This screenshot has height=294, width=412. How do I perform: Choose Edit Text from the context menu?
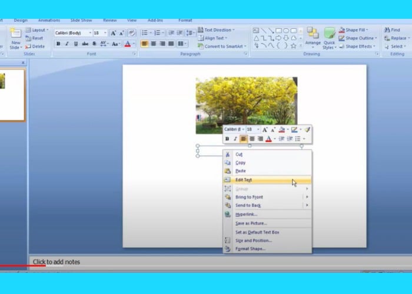[267, 180]
